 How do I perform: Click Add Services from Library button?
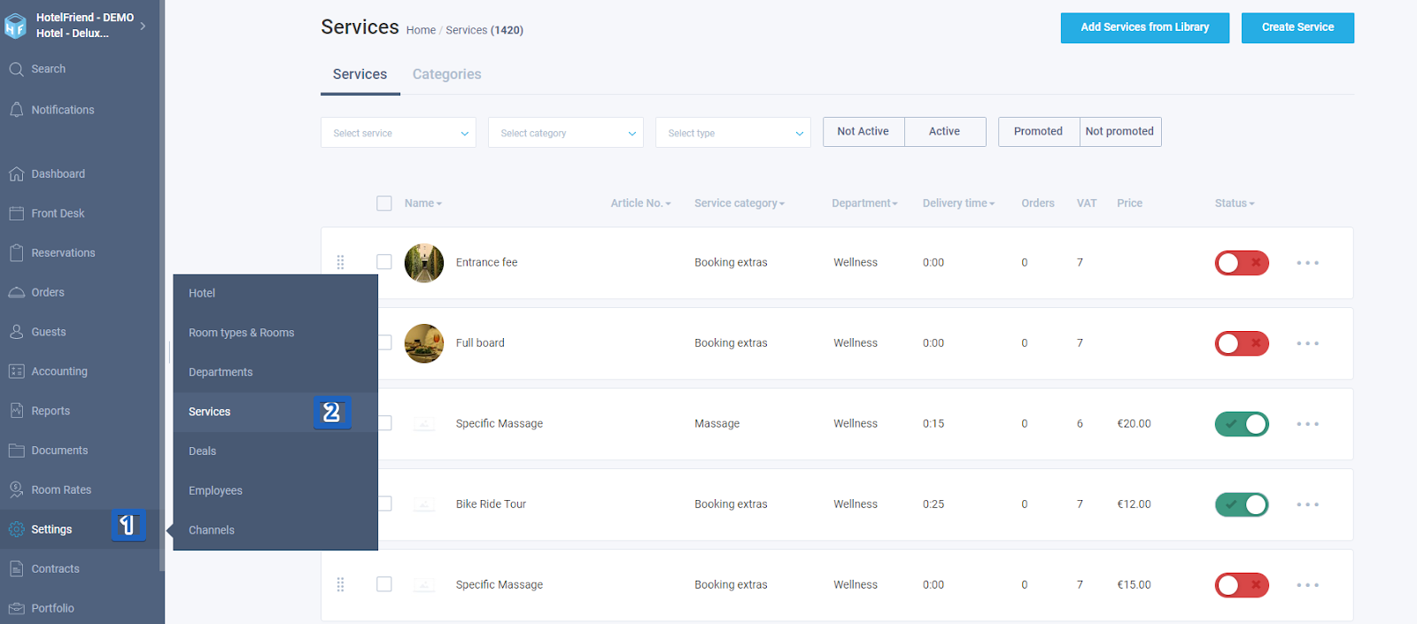pos(1145,27)
